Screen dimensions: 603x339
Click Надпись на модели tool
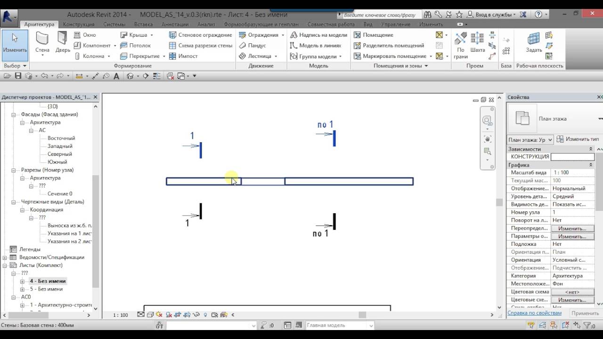point(318,35)
